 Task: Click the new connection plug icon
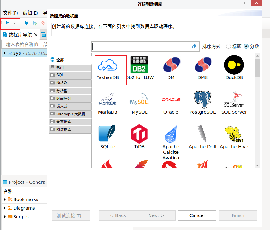click(x=7, y=23)
